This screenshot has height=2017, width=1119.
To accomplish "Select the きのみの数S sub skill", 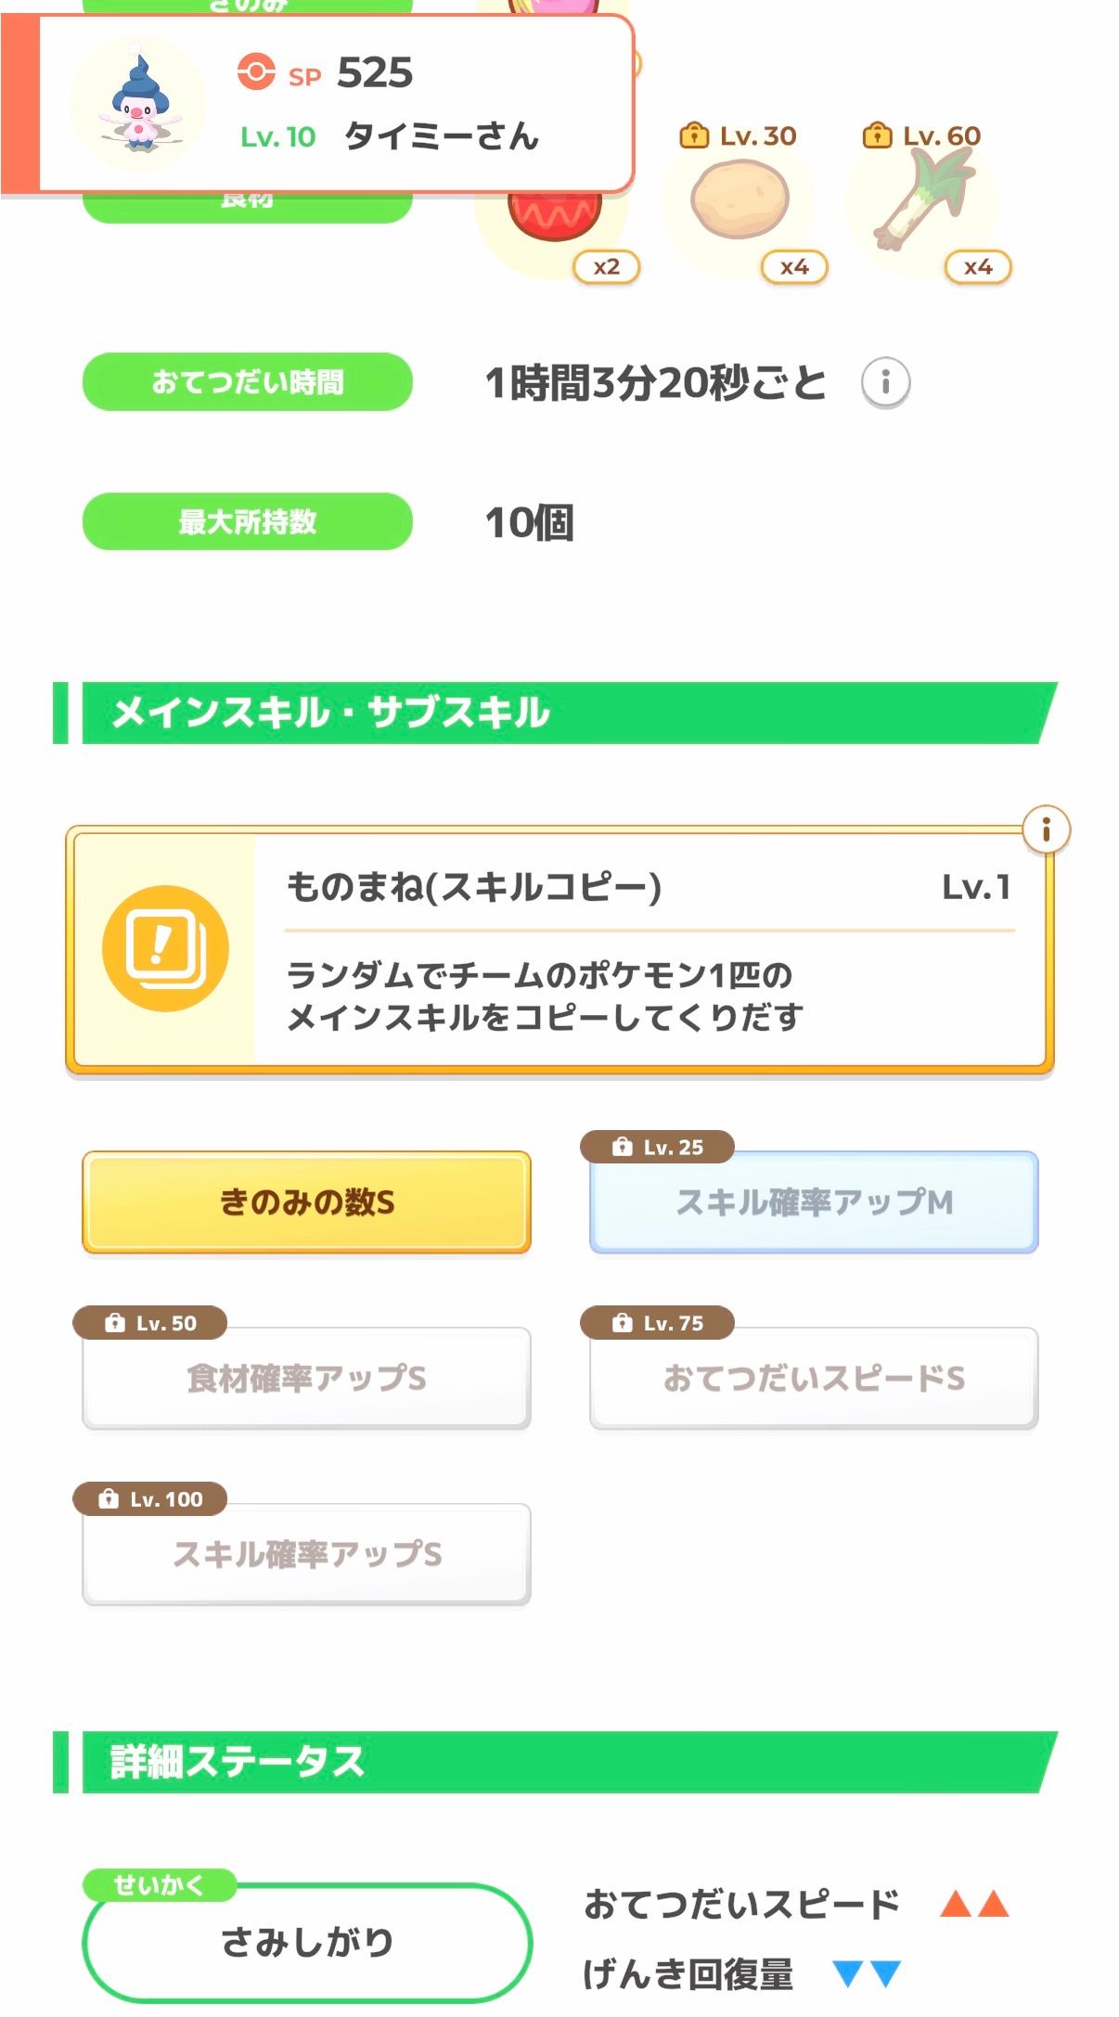I will pos(306,1202).
